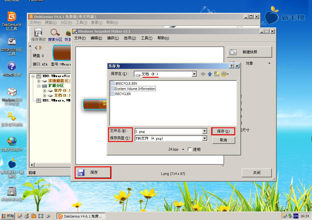Go to previous disk with left arrow
The height and width of the screenshot is (220, 312).
(x=36, y=48)
